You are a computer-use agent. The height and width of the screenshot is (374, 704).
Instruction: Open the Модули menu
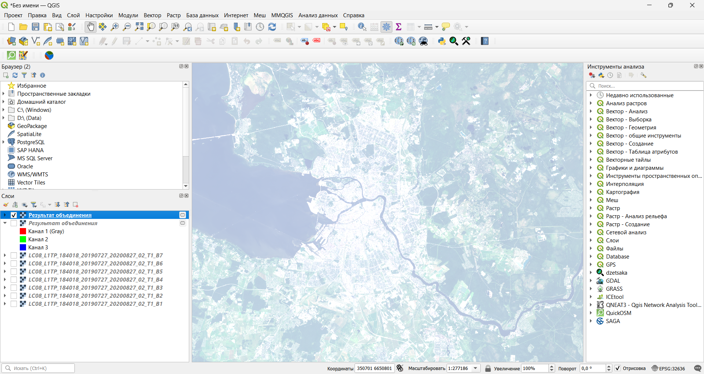point(128,15)
